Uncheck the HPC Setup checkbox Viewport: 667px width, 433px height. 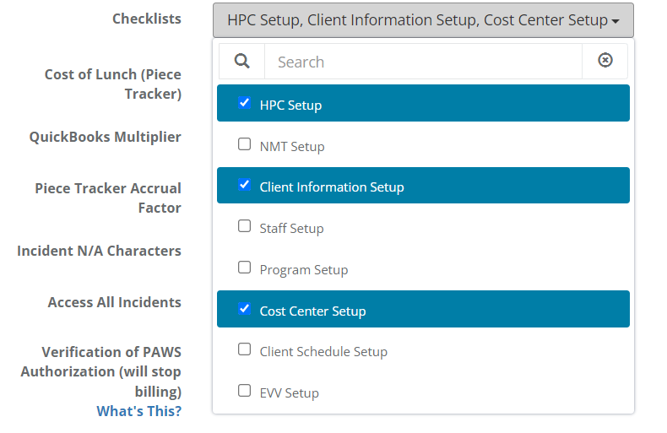pos(244,103)
